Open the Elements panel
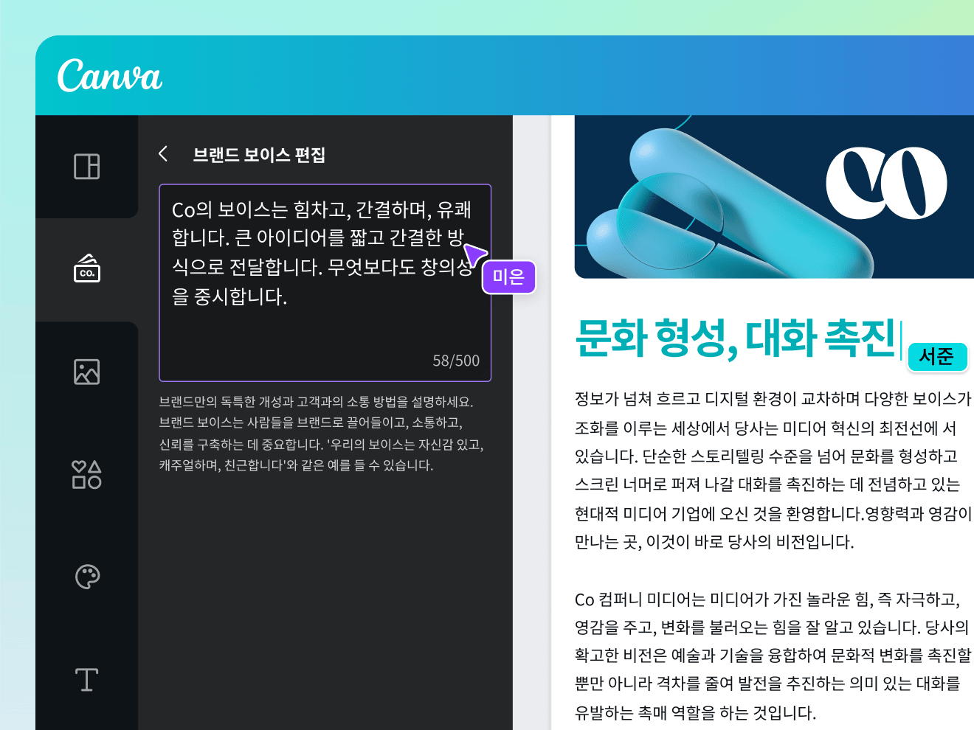This screenshot has width=974, height=730. pos(87,475)
